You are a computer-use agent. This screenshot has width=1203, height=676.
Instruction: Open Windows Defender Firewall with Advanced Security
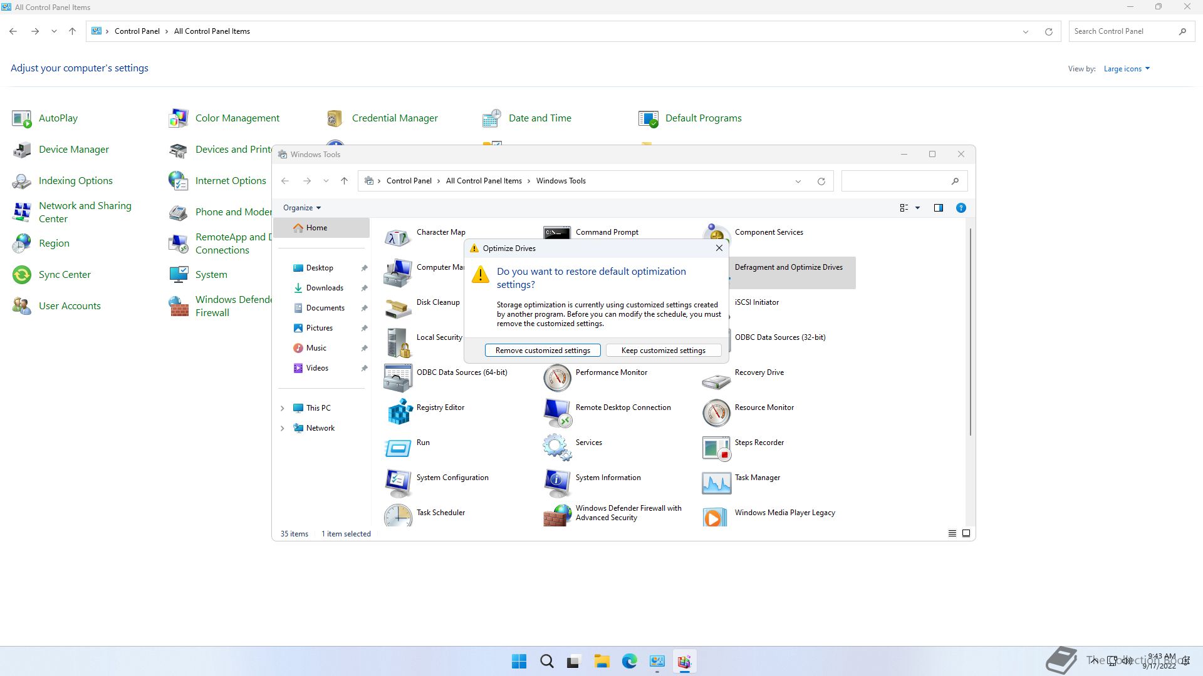point(628,513)
